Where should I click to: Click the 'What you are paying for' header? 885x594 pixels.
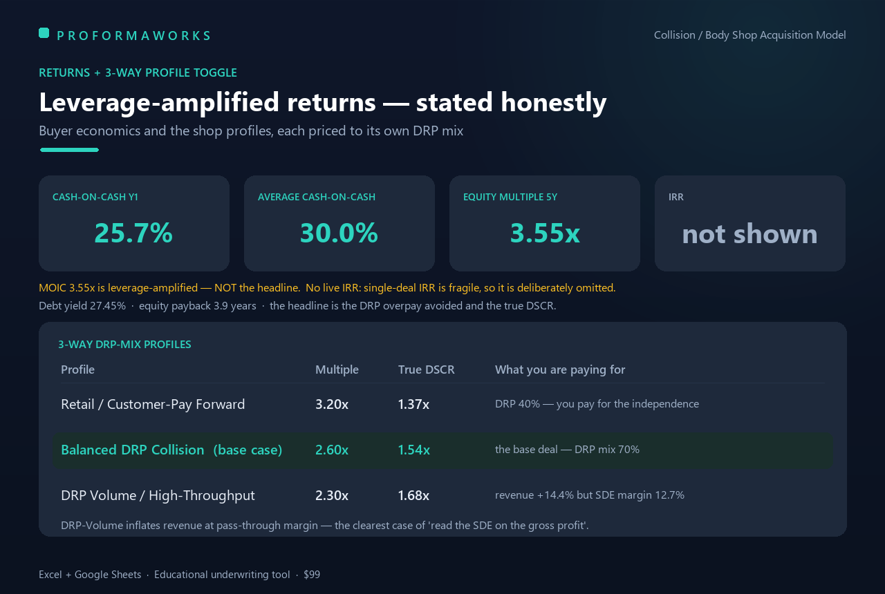point(560,370)
